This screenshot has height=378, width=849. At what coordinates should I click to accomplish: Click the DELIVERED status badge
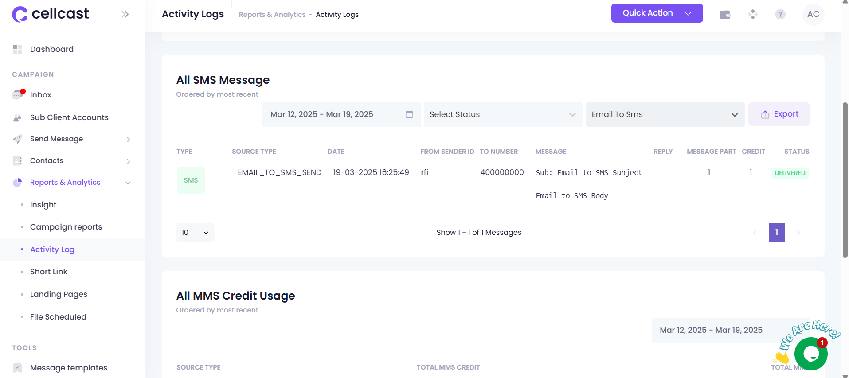(790, 173)
